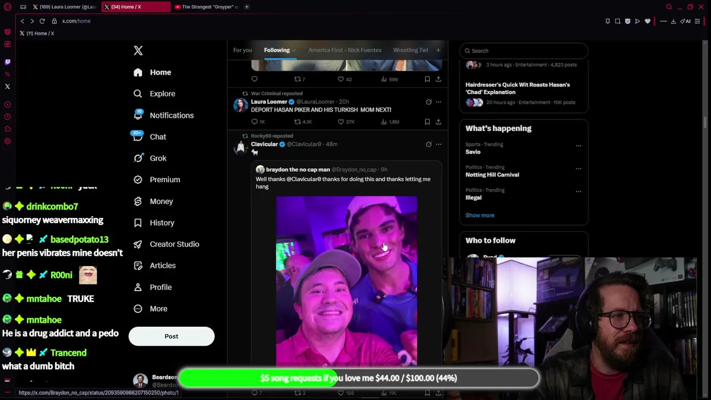The image size is (711, 400).
Task: Open Explore in X navigation
Action: (154, 94)
